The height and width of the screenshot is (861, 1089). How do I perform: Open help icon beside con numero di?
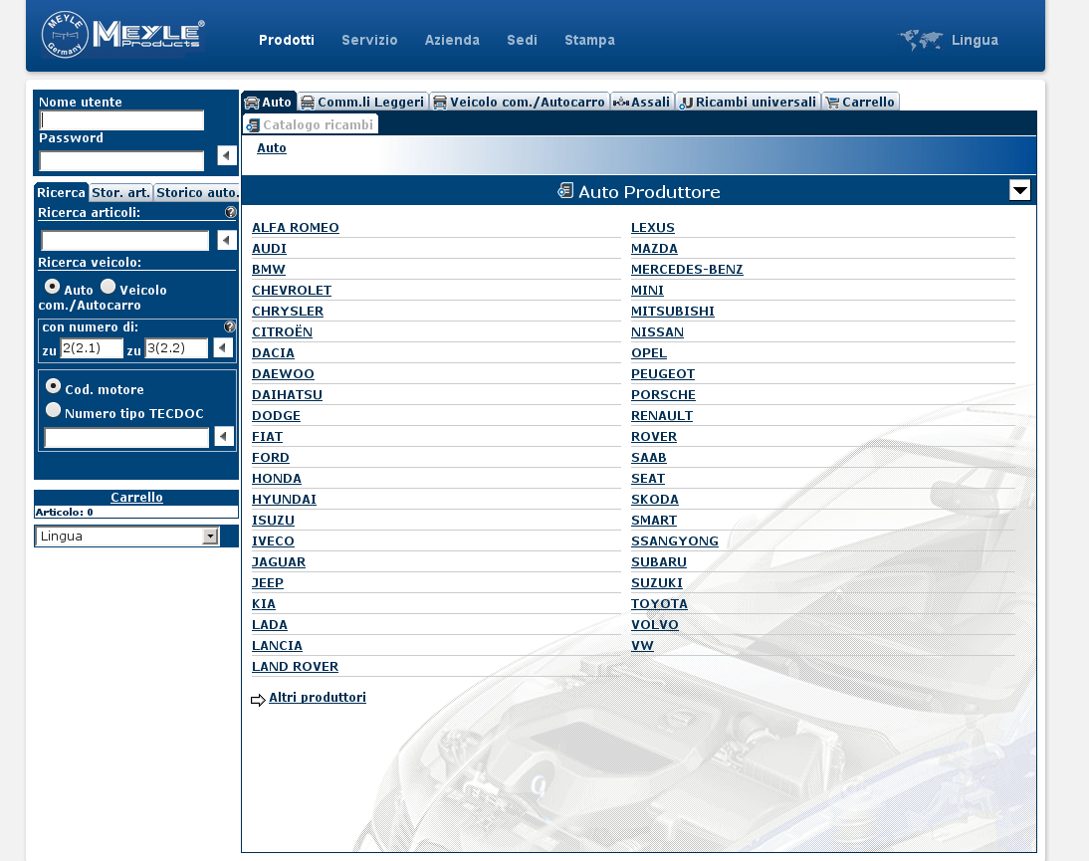[230, 326]
